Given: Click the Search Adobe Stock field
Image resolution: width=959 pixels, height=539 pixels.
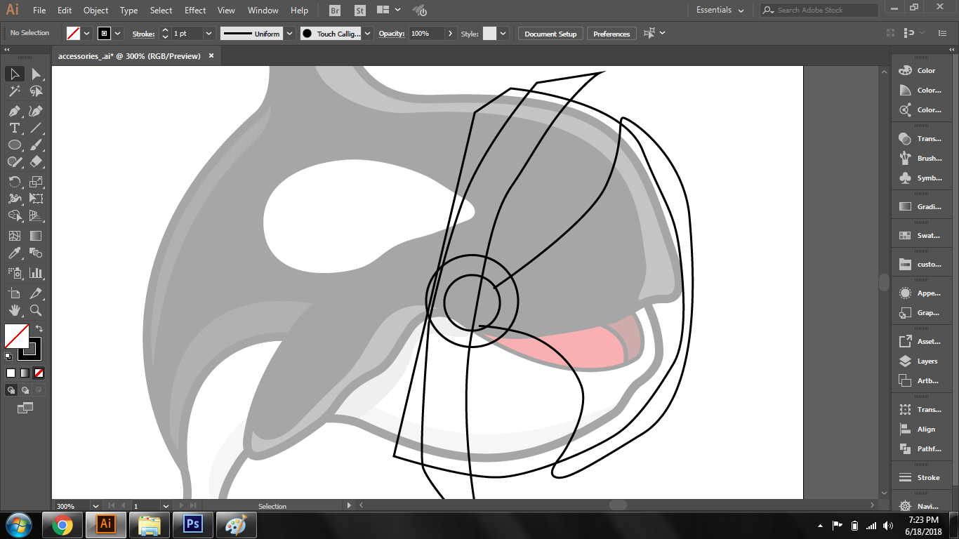Looking at the screenshot, I should 819,10.
